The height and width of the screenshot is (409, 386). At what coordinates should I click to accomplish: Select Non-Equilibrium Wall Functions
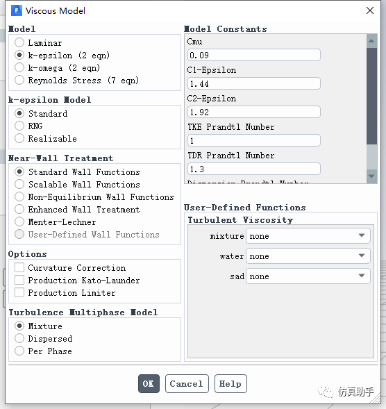[19, 197]
